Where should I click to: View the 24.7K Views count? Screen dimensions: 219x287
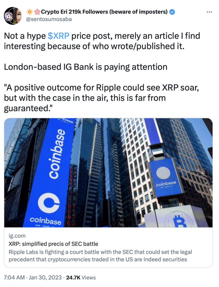coord(81,278)
